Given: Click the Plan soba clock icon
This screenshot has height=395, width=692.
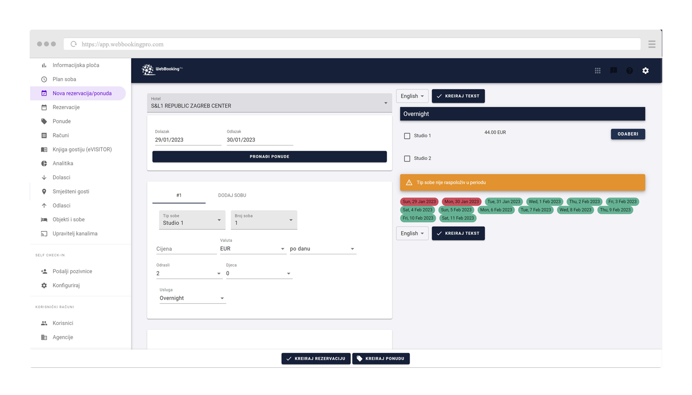Looking at the screenshot, I should [x=44, y=79].
